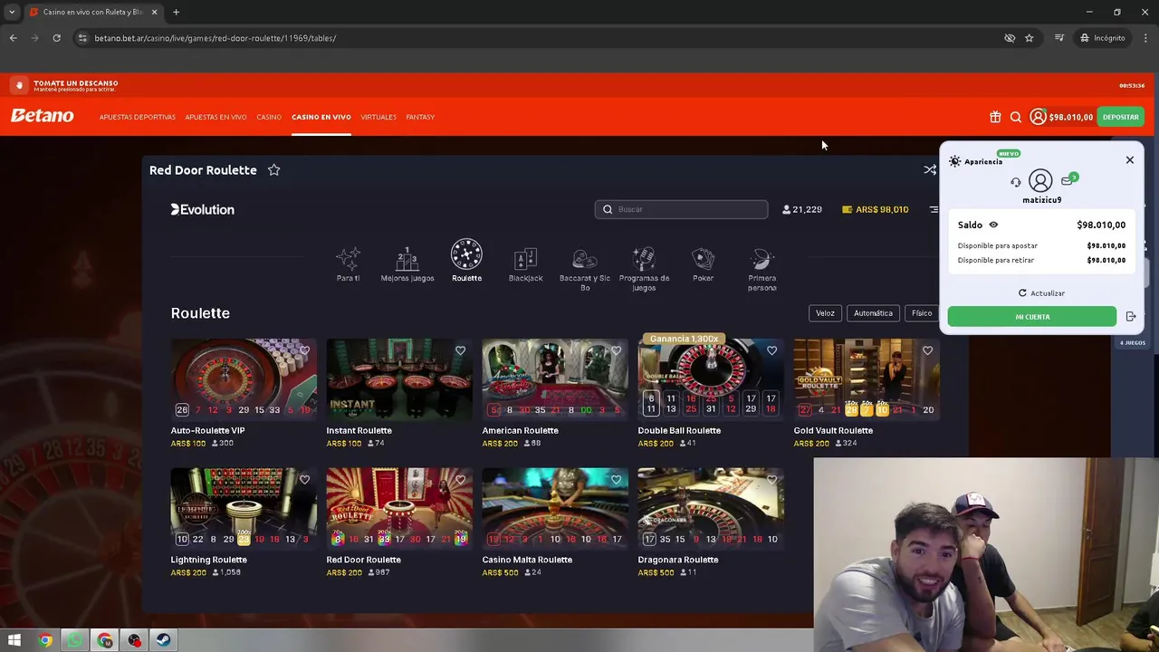Go to Apuestas Deportivas
Image resolution: width=1159 pixels, height=652 pixels.
click(x=138, y=117)
